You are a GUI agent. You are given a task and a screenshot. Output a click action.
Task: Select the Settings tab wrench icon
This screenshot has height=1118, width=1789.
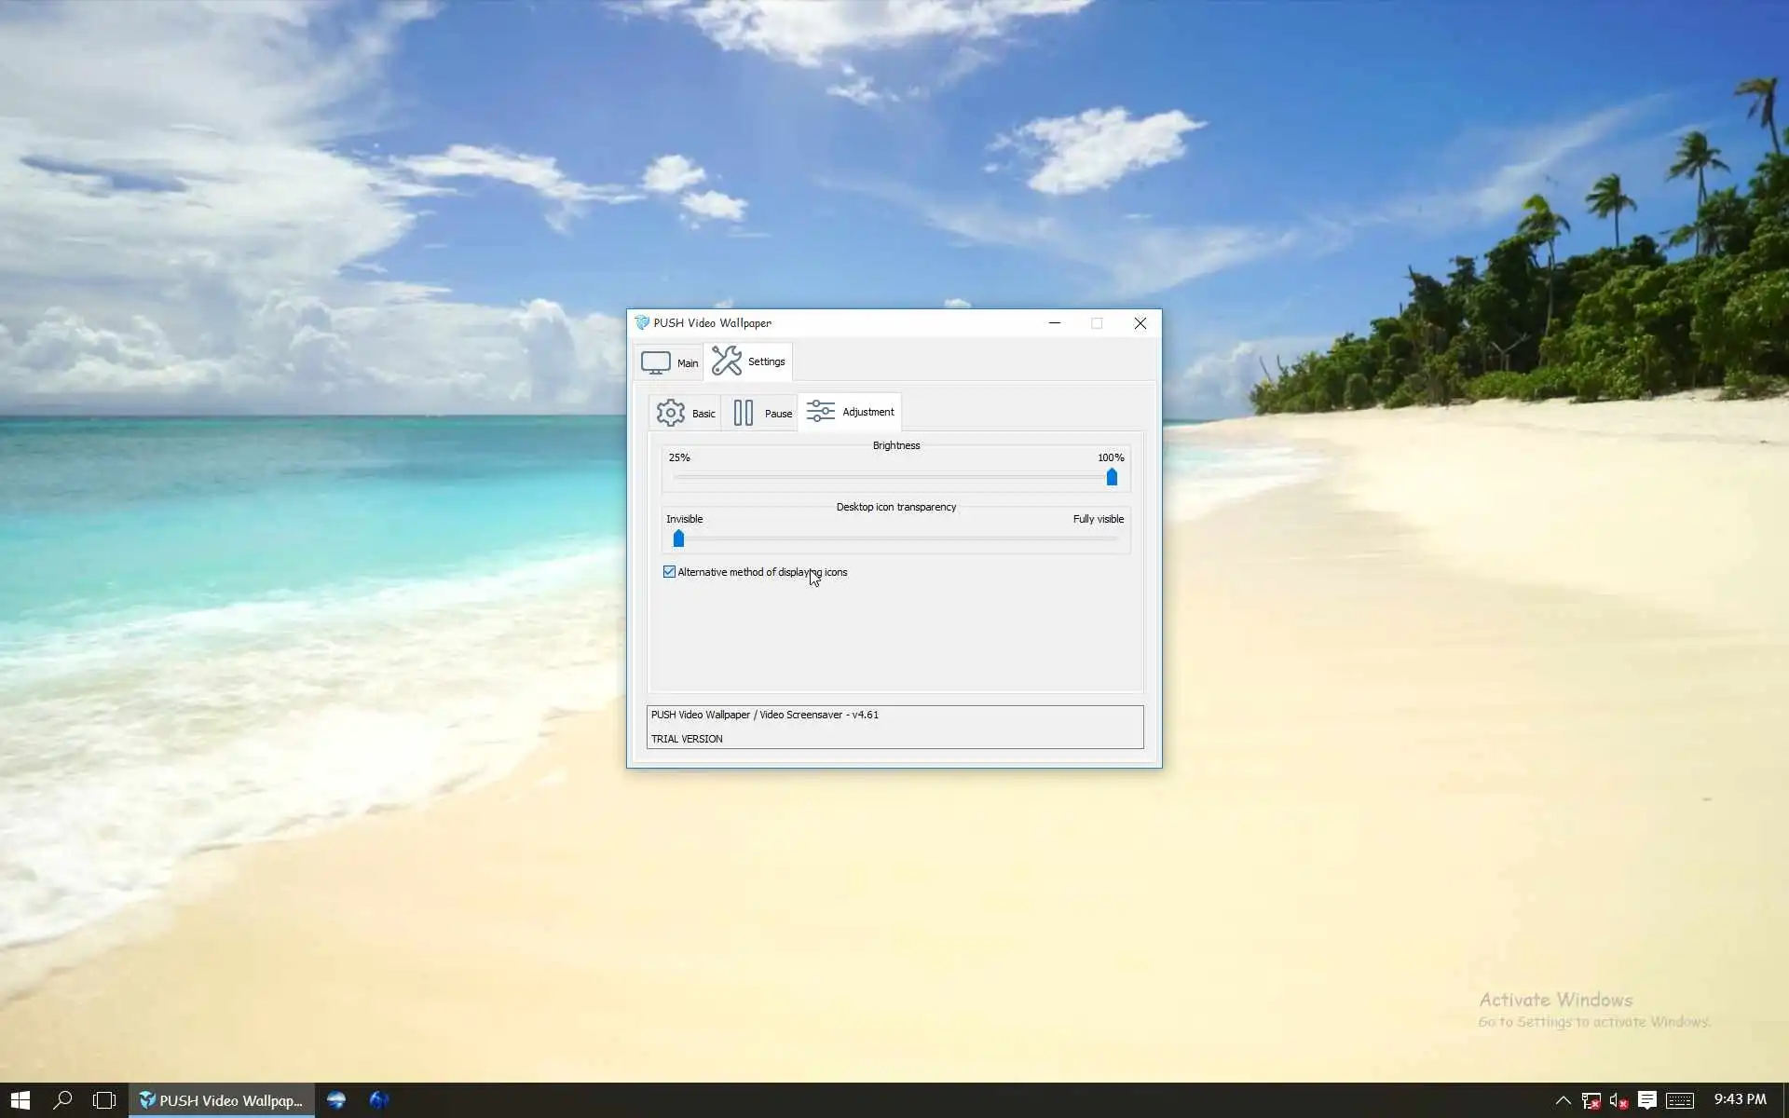click(727, 361)
